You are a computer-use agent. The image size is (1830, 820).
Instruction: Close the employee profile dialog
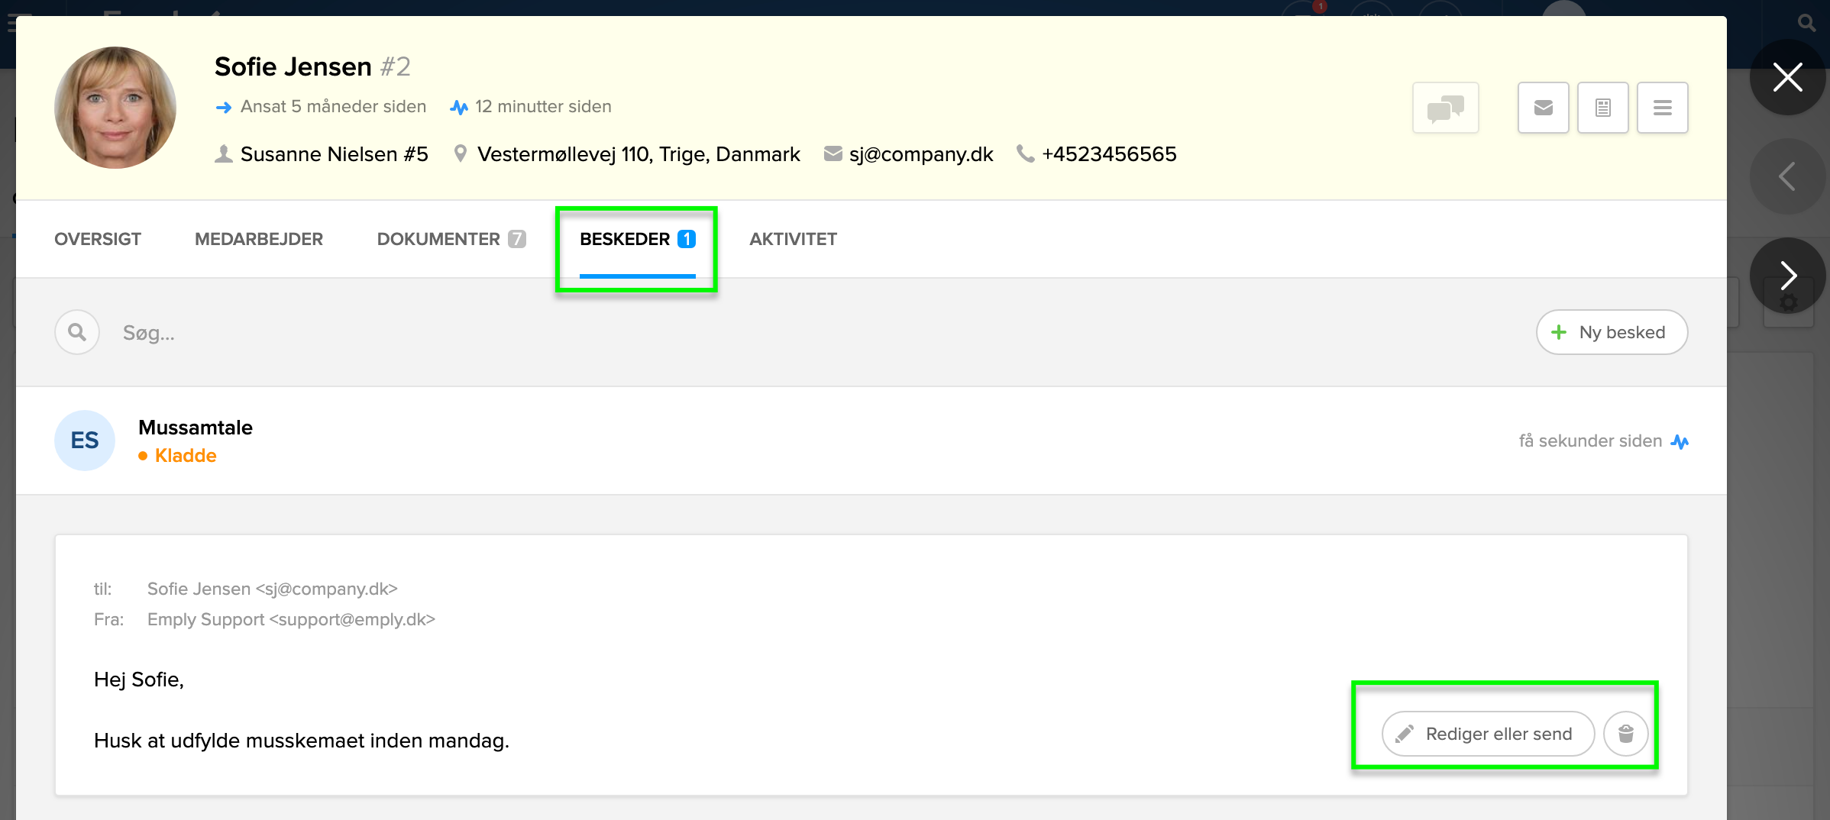[1787, 77]
